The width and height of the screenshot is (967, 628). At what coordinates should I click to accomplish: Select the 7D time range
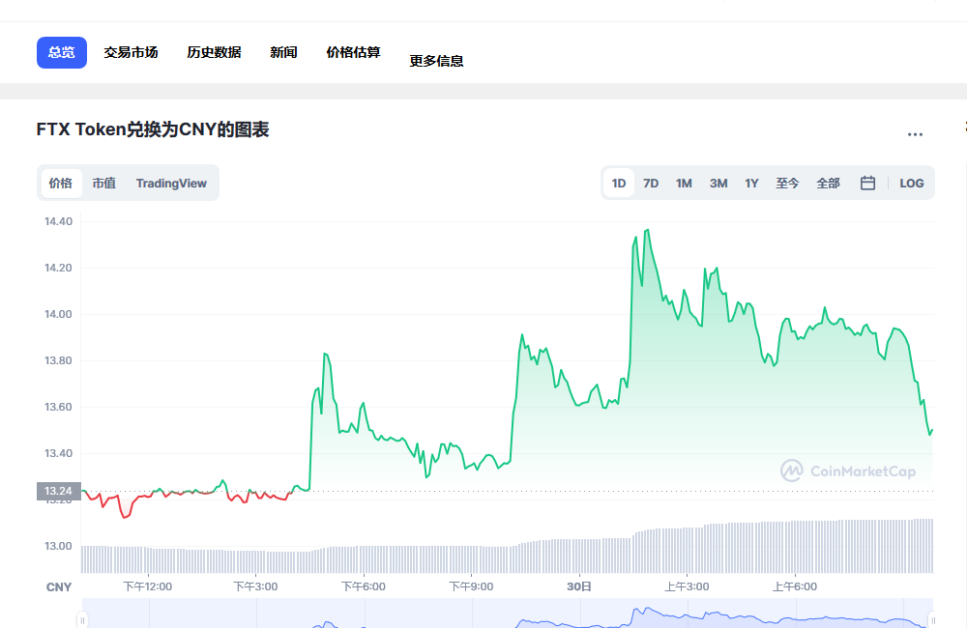pyautogui.click(x=651, y=183)
